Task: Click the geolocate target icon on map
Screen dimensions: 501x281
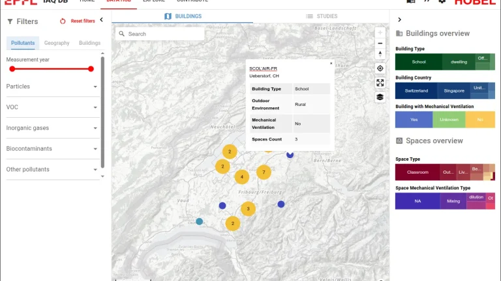Action: coord(380,68)
